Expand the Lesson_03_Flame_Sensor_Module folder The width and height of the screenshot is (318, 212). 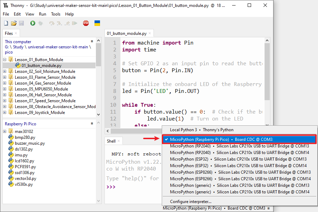click(x=5, y=77)
